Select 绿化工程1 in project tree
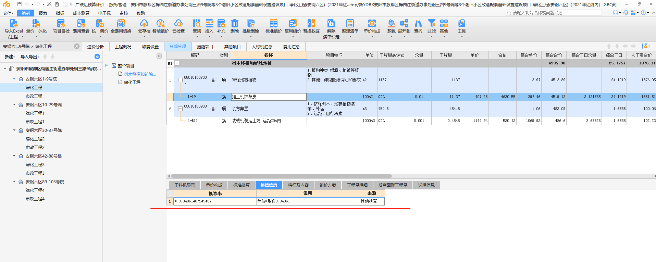This screenshot has width=656, height=262. pos(35,113)
